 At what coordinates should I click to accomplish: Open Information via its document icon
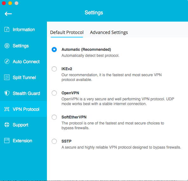(x=7, y=30)
